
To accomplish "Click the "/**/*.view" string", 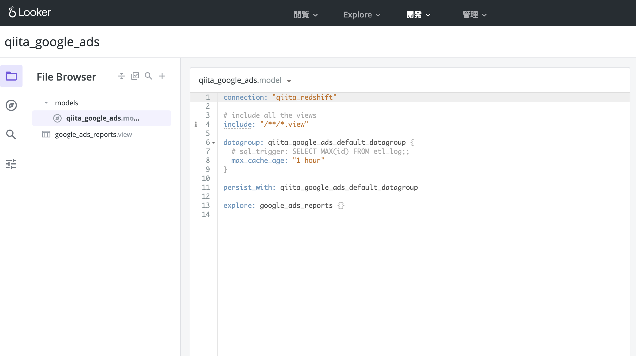I will pyautogui.click(x=284, y=124).
